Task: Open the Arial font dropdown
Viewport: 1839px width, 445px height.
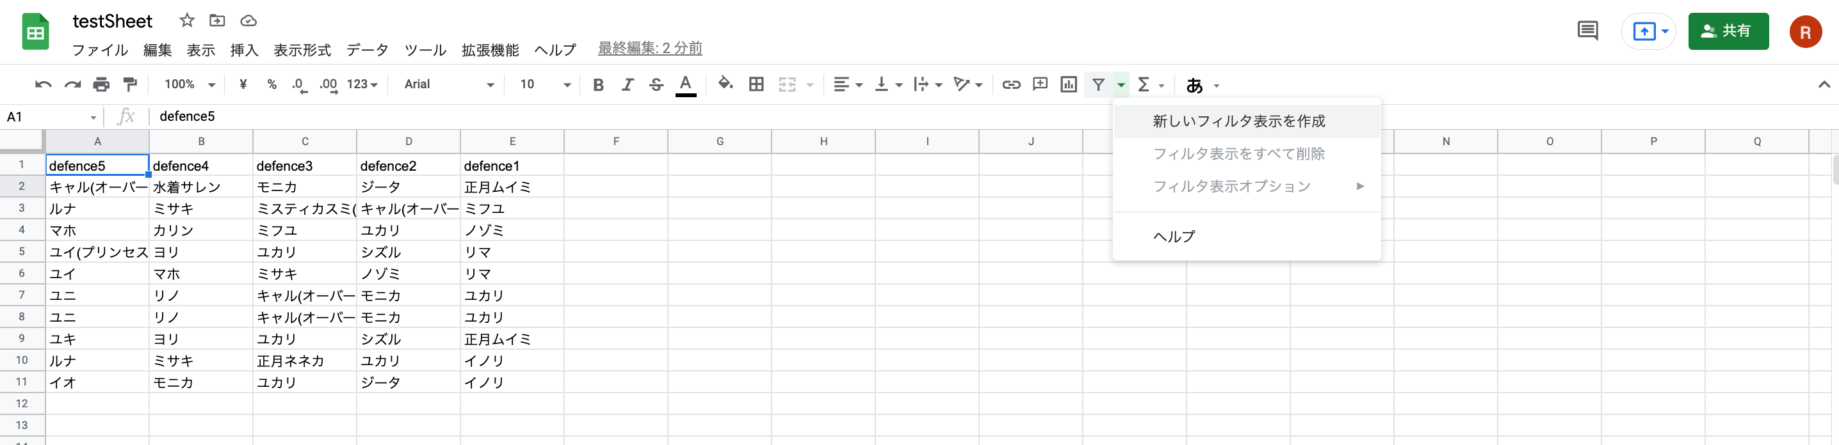Action: 448,85
